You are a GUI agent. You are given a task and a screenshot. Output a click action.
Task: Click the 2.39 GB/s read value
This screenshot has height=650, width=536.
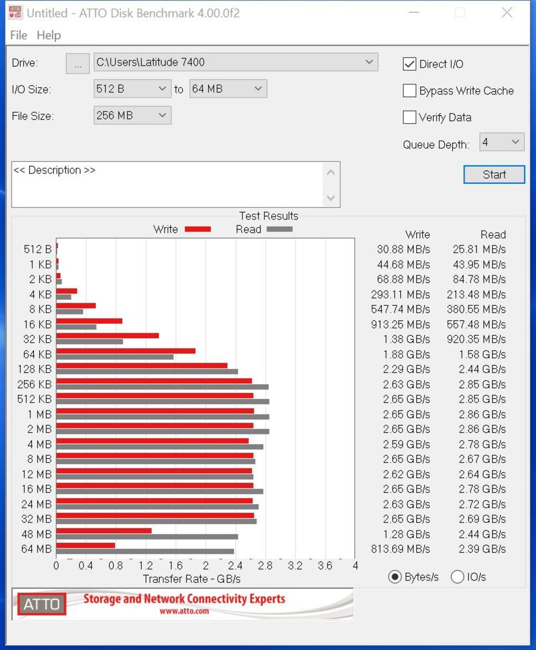pos(482,549)
